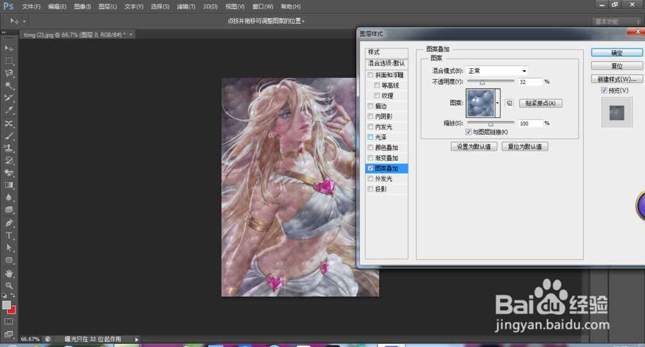
Task: Select the Eraser tool
Action: pyautogui.click(x=8, y=173)
